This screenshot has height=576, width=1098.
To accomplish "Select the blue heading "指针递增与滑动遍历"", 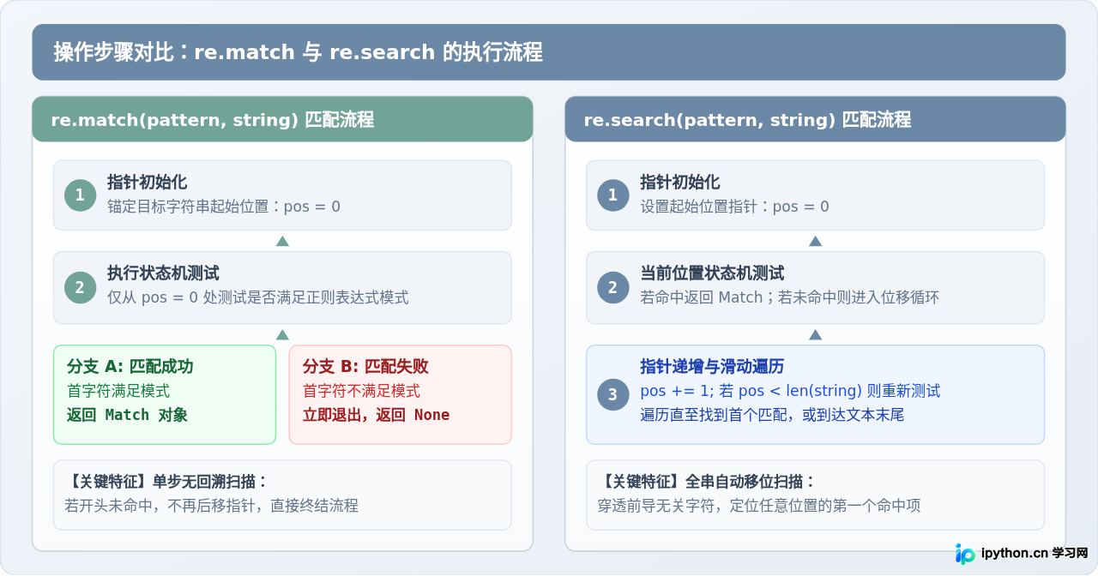I will (x=712, y=367).
